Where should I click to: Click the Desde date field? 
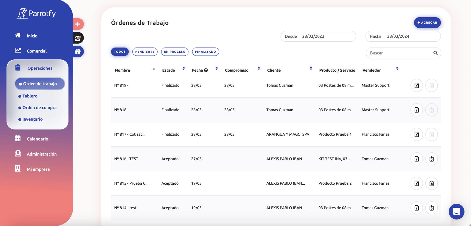click(318, 36)
